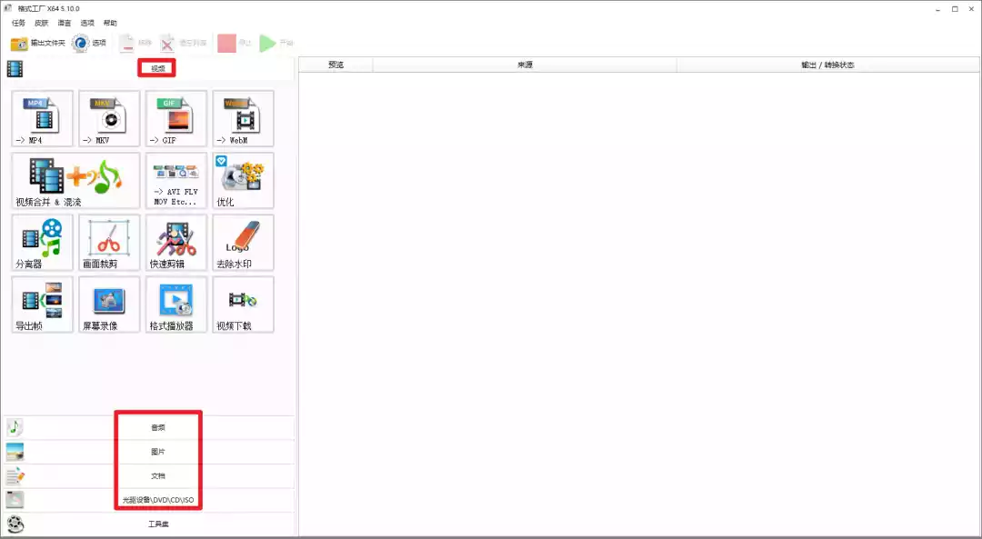This screenshot has height=539, width=982.
Task: Click the green 开始 start button
Action: click(276, 44)
